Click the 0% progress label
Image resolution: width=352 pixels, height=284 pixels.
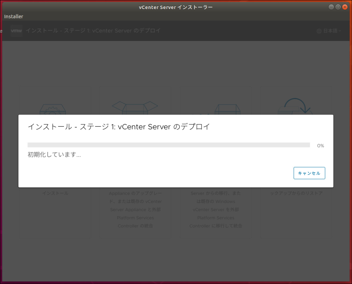pos(320,146)
